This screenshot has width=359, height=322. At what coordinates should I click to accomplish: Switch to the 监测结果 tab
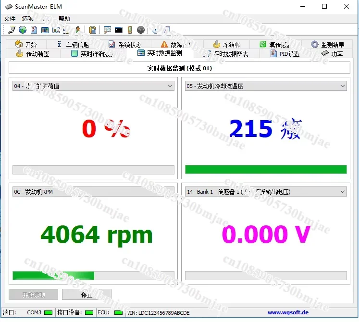point(328,44)
